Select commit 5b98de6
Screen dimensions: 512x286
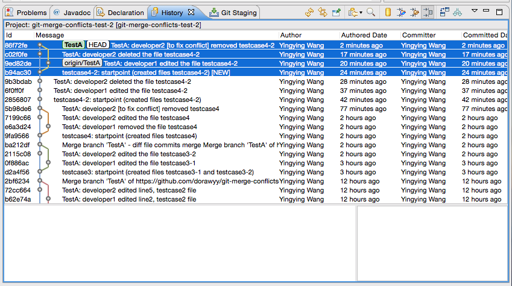click(x=256, y=109)
